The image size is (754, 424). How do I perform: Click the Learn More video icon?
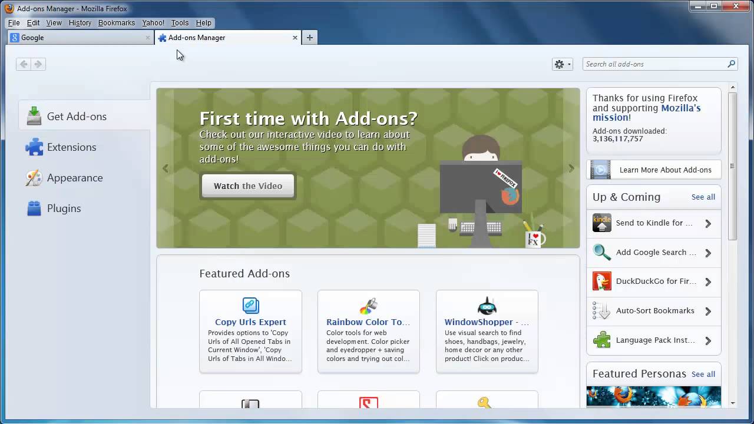[600, 170]
